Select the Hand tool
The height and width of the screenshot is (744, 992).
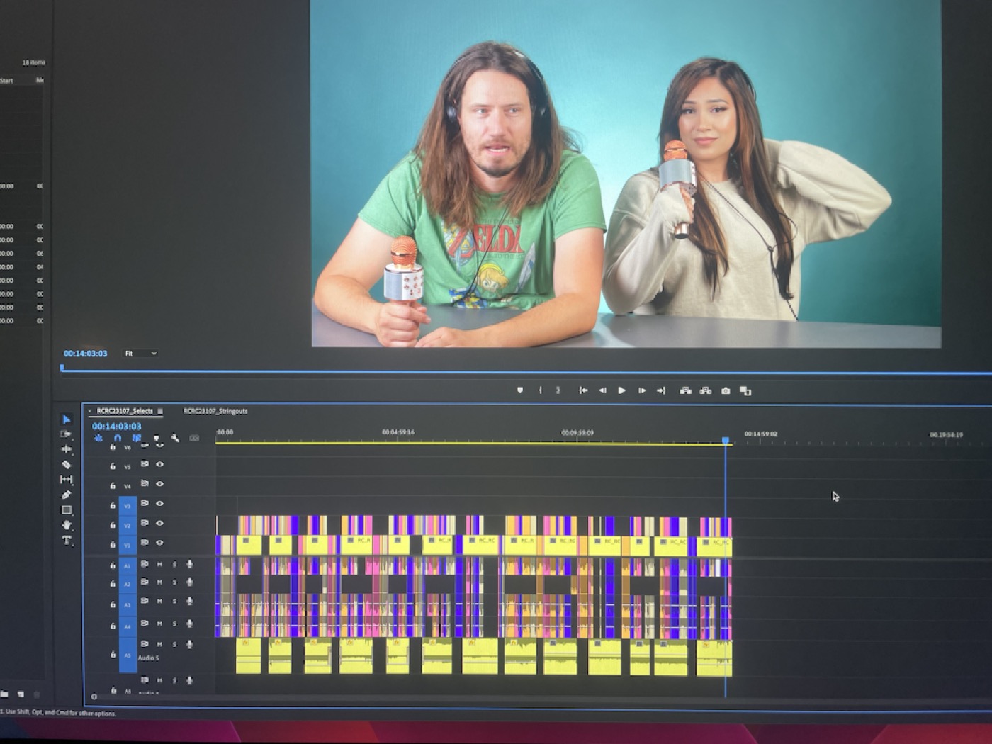(67, 525)
